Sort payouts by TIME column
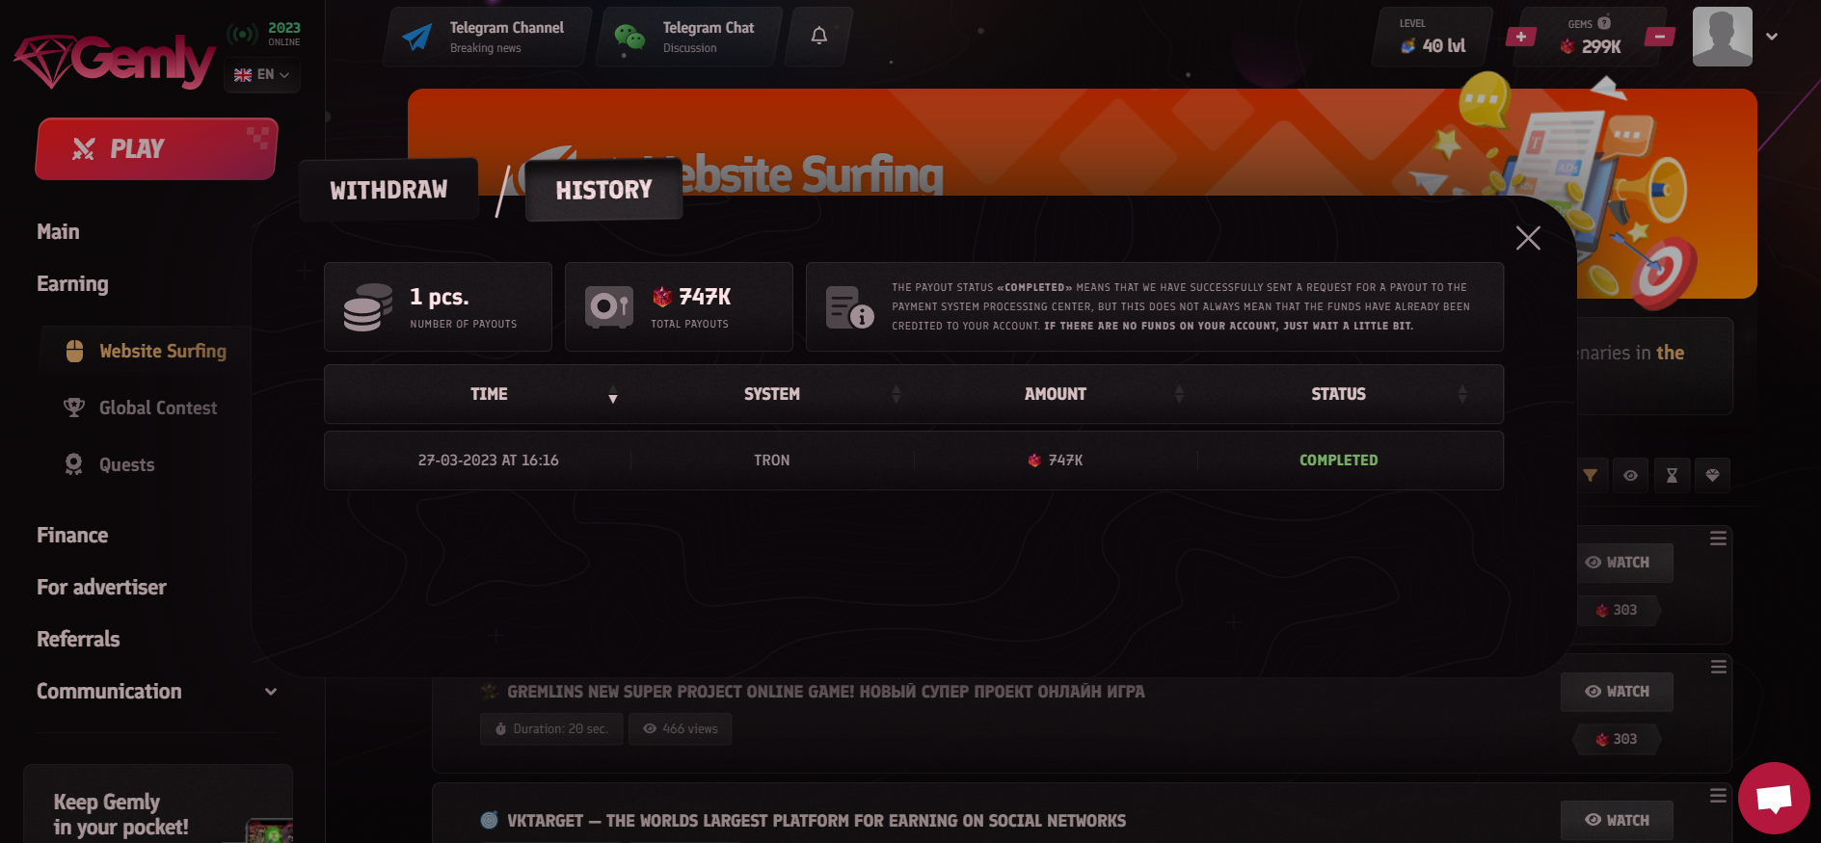 489,394
